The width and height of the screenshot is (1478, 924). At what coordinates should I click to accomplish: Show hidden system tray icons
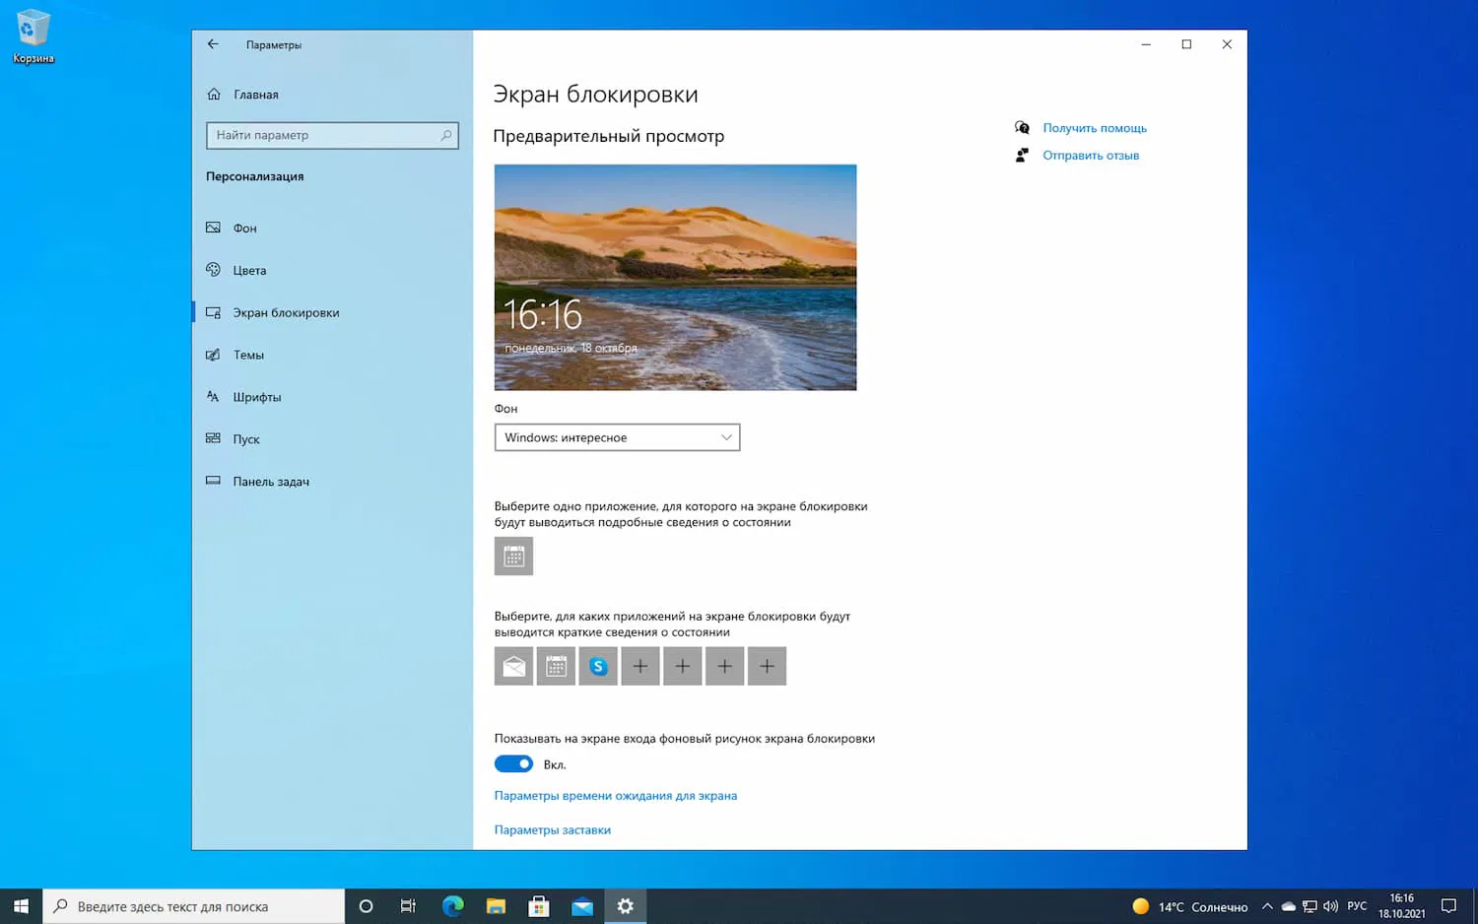(1267, 906)
